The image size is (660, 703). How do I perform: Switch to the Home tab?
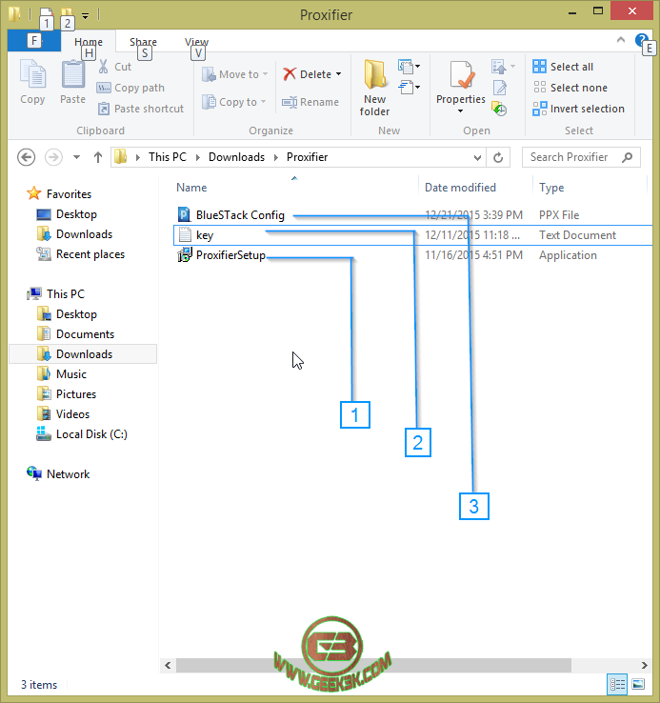pyautogui.click(x=89, y=42)
